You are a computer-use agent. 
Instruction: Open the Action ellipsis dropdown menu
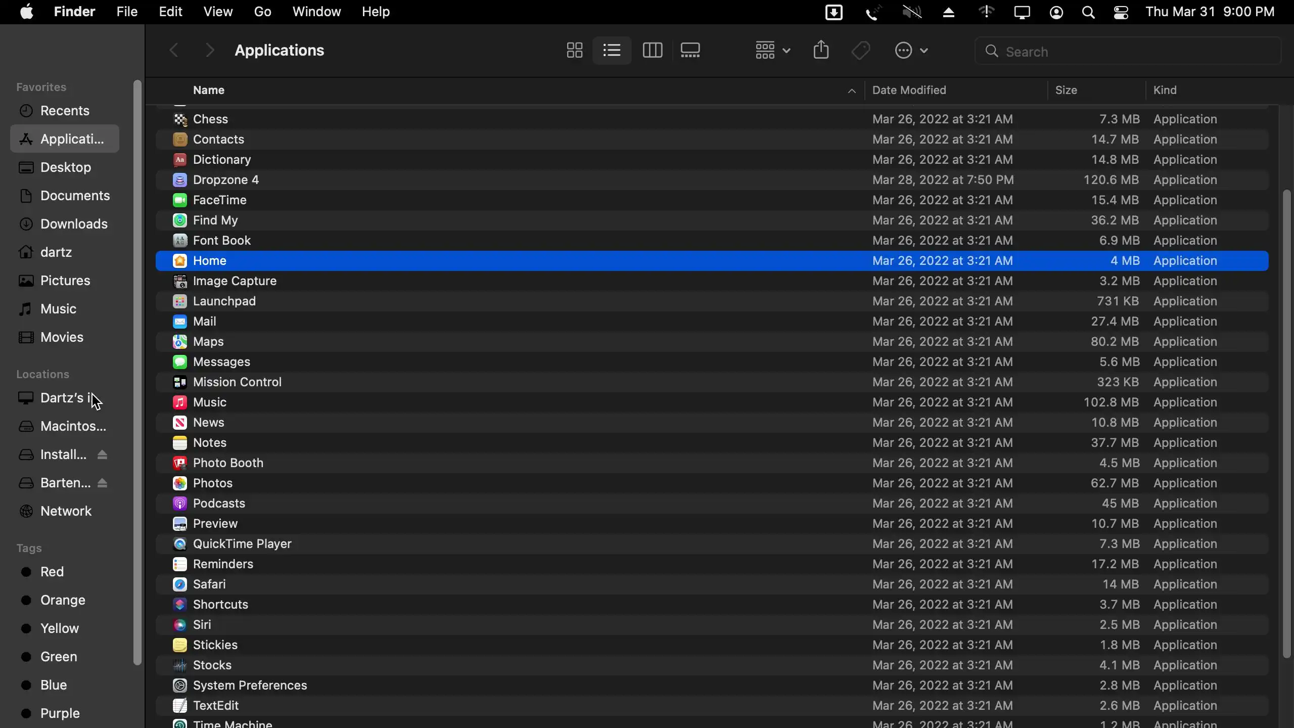pyautogui.click(x=911, y=51)
